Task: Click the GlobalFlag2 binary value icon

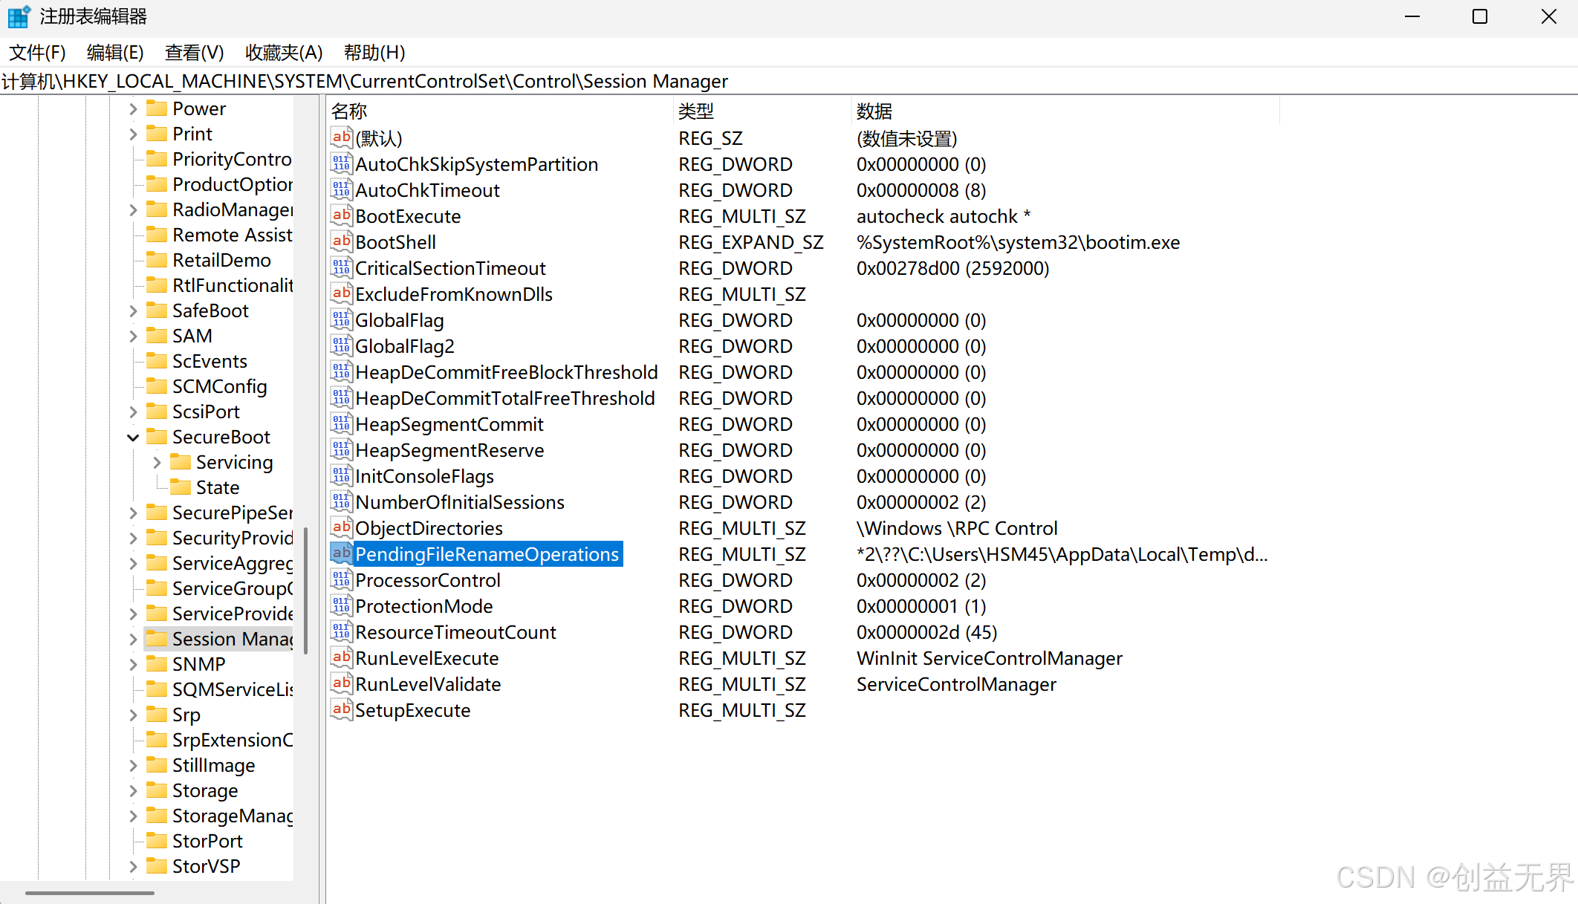Action: click(x=341, y=346)
